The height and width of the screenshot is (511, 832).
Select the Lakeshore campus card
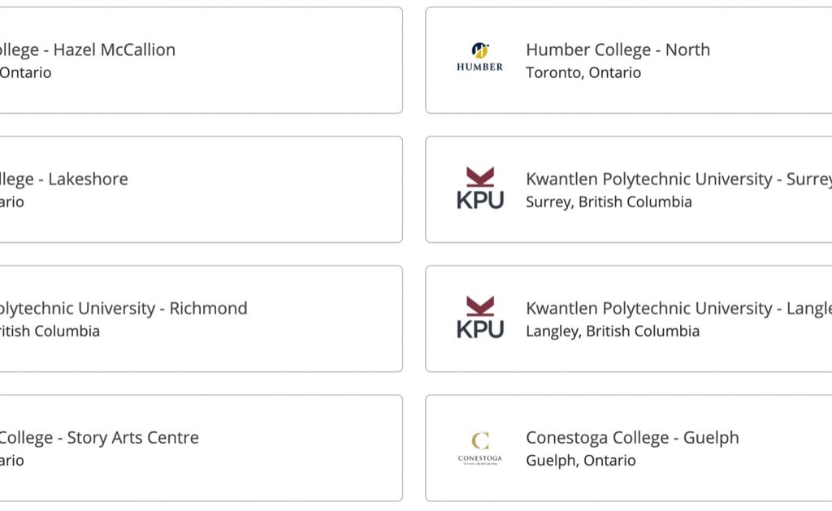pyautogui.click(x=201, y=189)
